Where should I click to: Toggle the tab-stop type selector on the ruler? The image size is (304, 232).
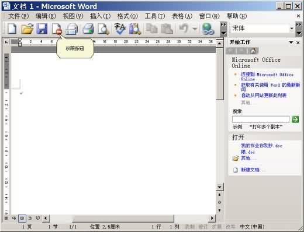click(6, 41)
